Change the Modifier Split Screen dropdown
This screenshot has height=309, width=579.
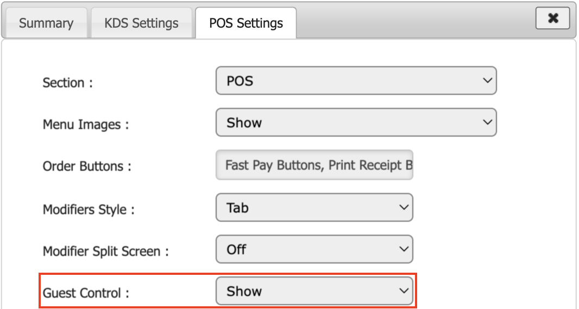click(x=314, y=249)
